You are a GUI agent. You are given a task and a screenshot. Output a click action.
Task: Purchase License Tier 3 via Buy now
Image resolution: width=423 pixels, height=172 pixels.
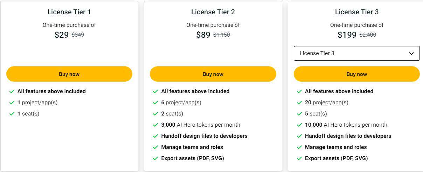coord(357,74)
